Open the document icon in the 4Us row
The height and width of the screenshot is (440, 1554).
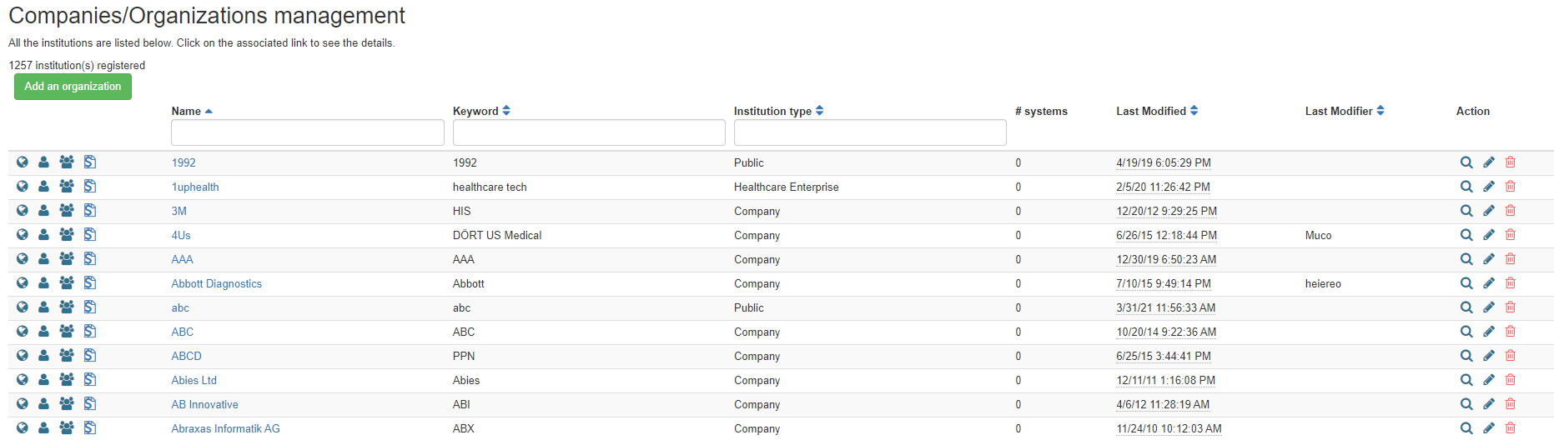pos(90,235)
